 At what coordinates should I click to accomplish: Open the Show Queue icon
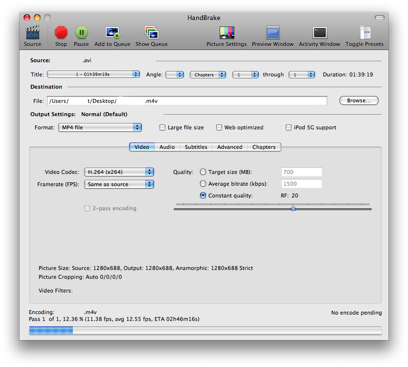(x=152, y=32)
